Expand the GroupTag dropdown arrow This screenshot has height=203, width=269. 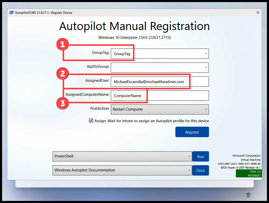click(x=206, y=54)
